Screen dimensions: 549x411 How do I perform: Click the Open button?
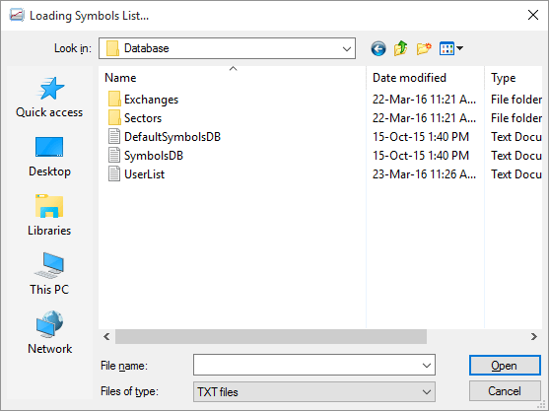pyautogui.click(x=505, y=365)
